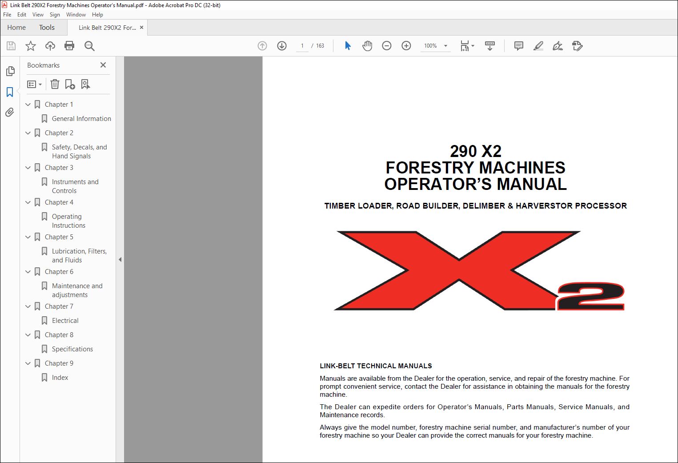The image size is (678, 463).
Task: Jump to General Information bookmark
Action: pyautogui.click(x=81, y=119)
